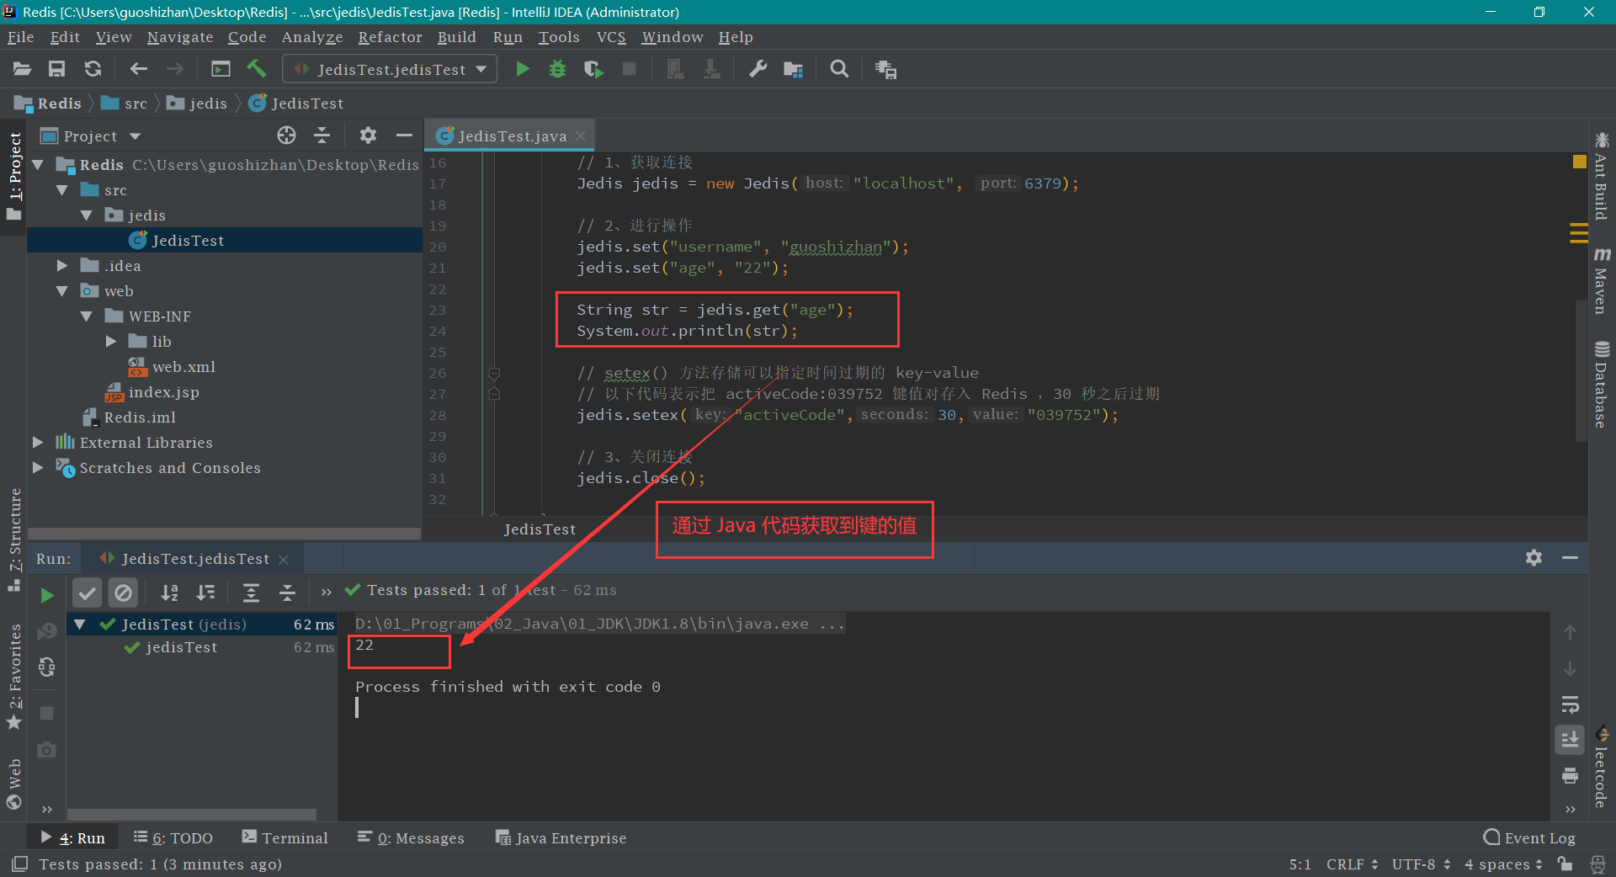Viewport: 1616px width, 877px height.
Task: Open Search Everywhere magnifier icon
Action: pos(839,69)
